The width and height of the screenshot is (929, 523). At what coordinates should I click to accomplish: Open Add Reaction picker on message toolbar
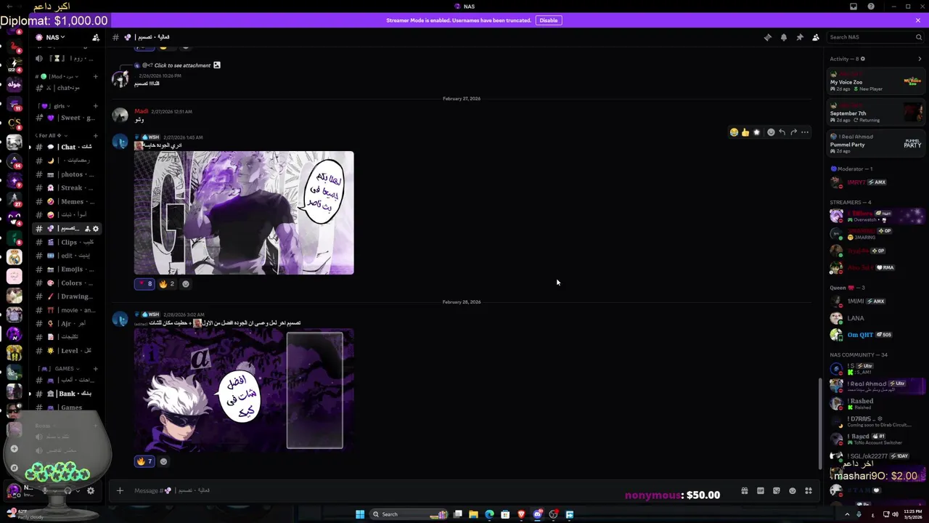[771, 132]
